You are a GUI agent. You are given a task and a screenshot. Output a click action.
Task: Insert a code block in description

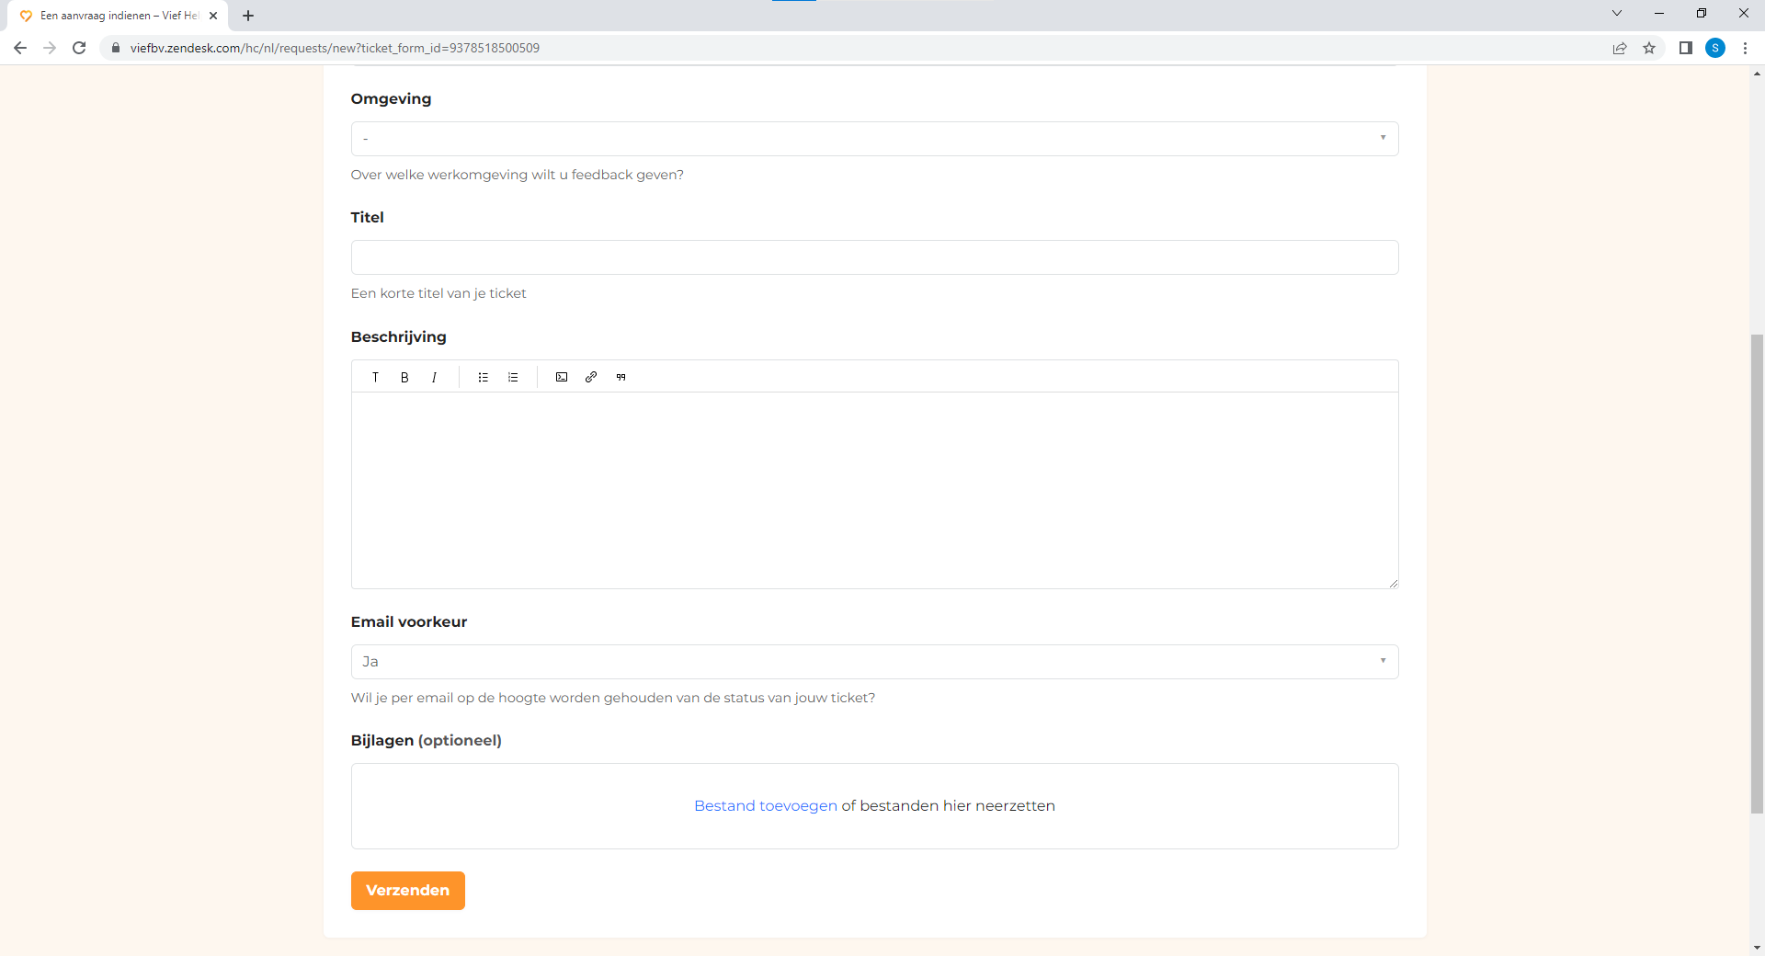562,377
